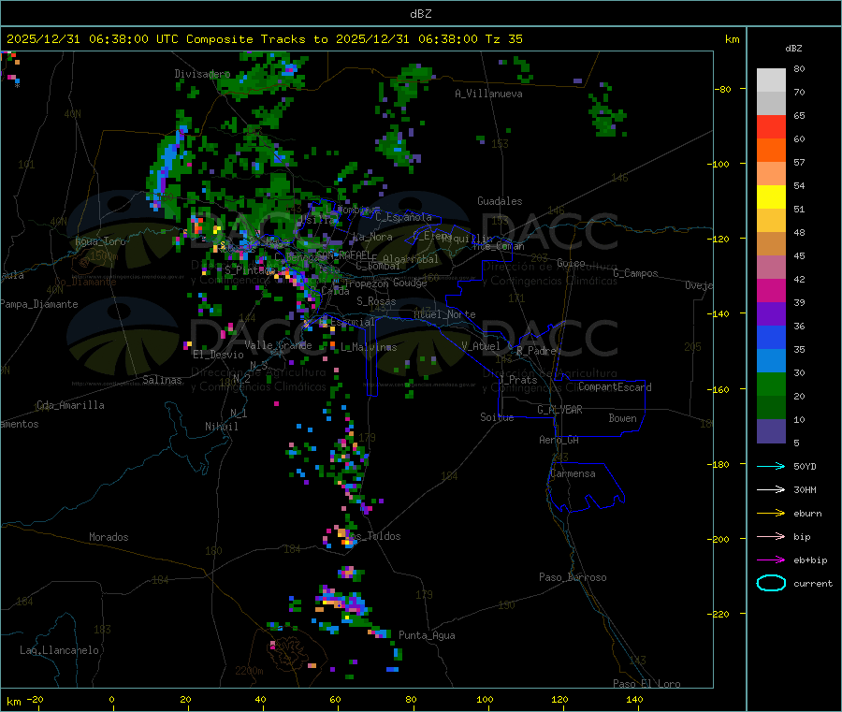Click the G_ALVEAR place label
Viewport: 842px width, 712px height.
coord(559,410)
